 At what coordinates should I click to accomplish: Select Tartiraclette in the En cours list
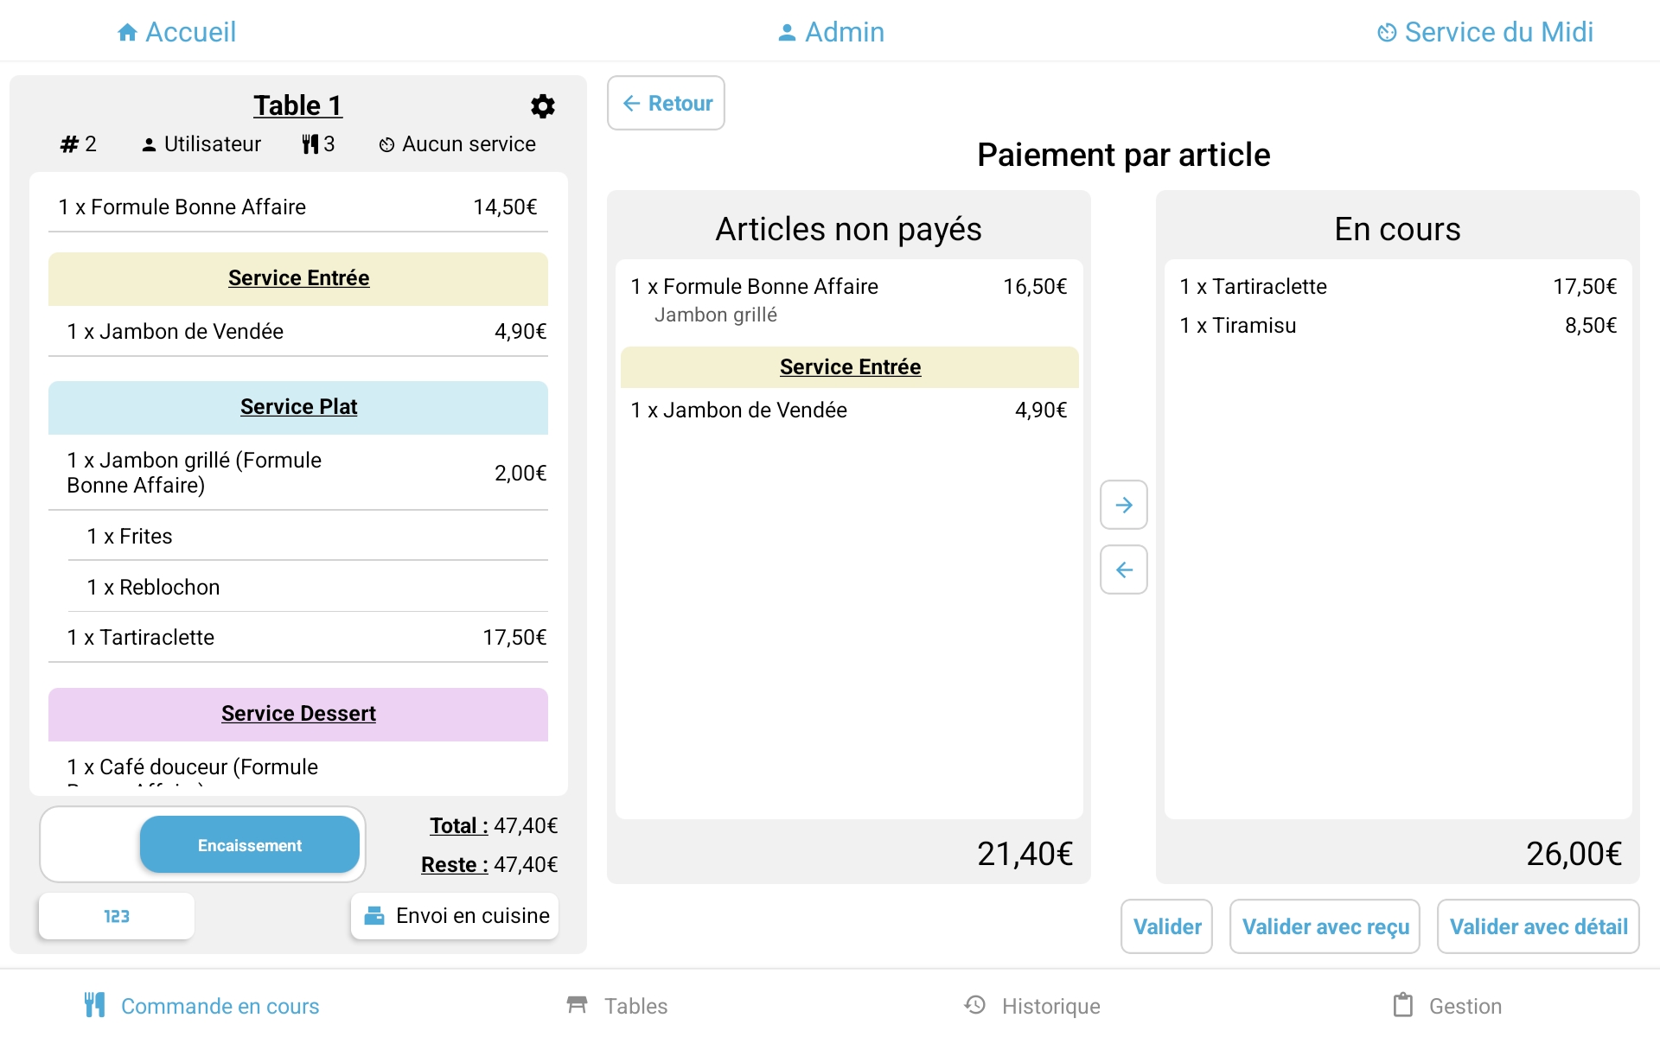[x=1395, y=286]
